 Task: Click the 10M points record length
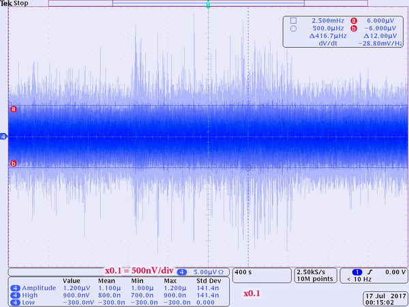coord(315,279)
